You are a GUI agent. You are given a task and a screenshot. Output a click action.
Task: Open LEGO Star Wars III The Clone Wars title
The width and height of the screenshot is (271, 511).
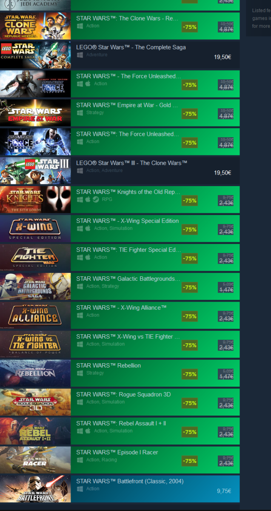(132, 163)
